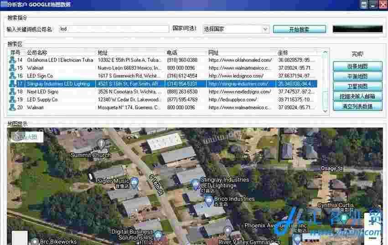The height and width of the screenshot is (245, 388).
Task: Click the ledsignco.com website cell
Action: (x=236, y=76)
